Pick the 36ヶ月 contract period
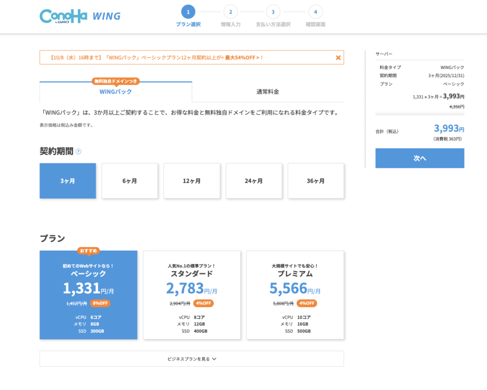Viewport: 487px width, 390px height. (x=315, y=181)
